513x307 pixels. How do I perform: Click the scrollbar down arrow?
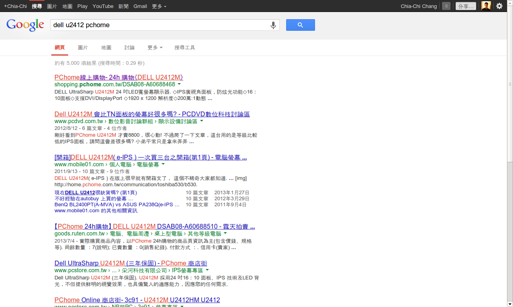tap(510, 304)
